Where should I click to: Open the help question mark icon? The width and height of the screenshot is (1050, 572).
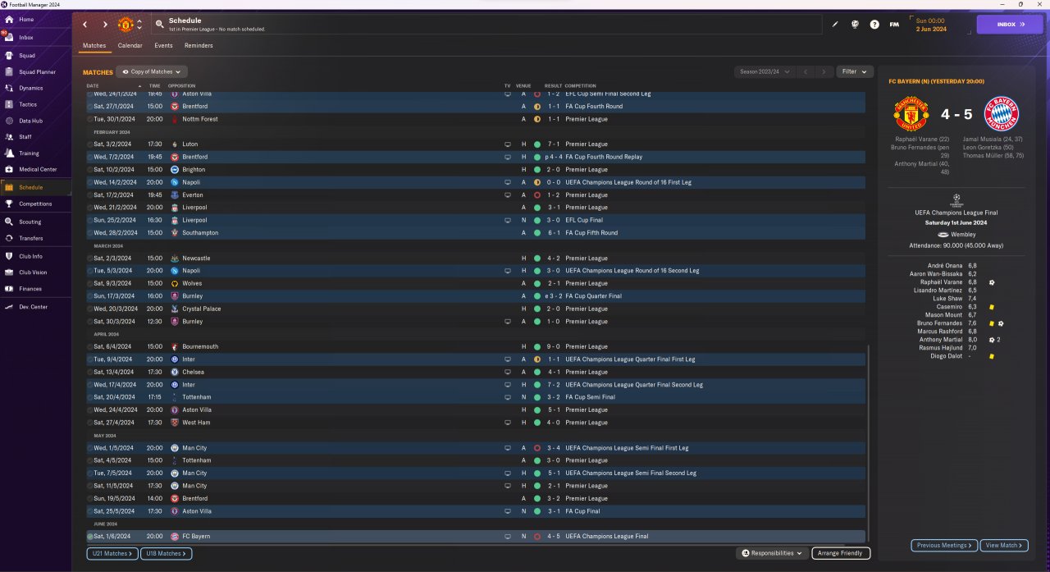[874, 25]
